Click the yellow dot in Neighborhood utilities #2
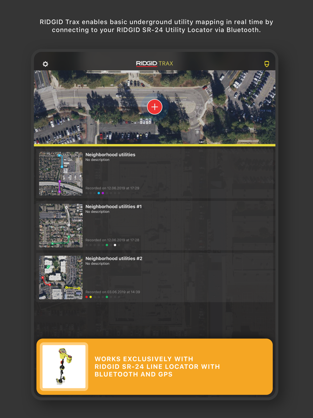Screen dimensions: 313x418 click(91, 297)
